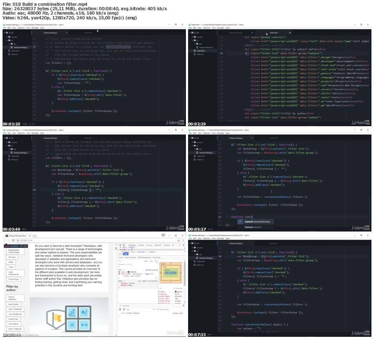Switch to index.html tab in 00:01:20 frame
Viewport: 374px width, 339px height.
pos(88,33)
